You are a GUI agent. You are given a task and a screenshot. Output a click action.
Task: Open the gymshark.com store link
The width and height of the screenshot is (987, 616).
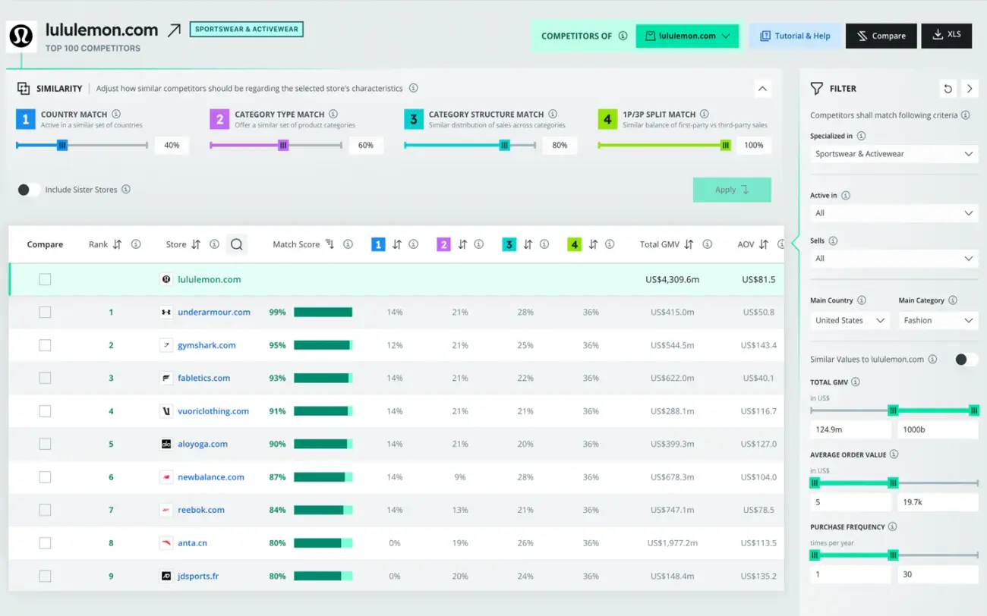point(207,345)
